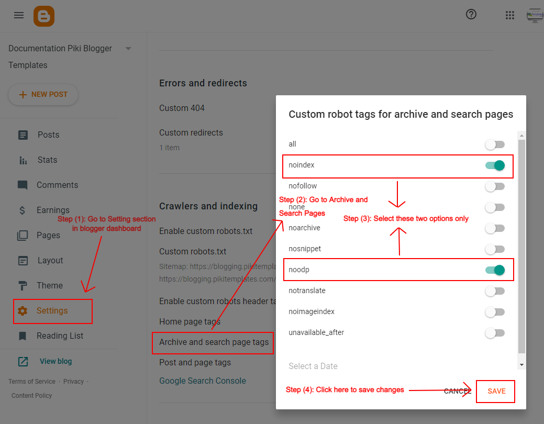
Task: Save the custom robot tags
Action: coord(496,392)
